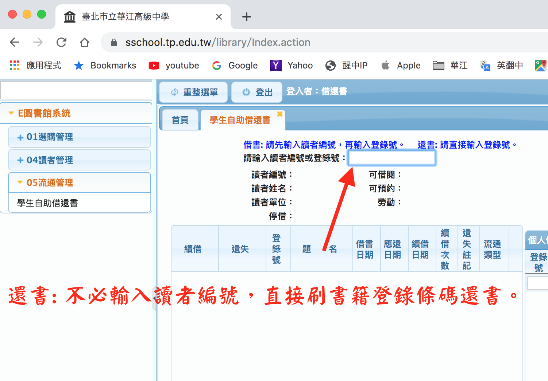The width and height of the screenshot is (548, 381).
Task: Click the 勞動 label
Action: [389, 203]
